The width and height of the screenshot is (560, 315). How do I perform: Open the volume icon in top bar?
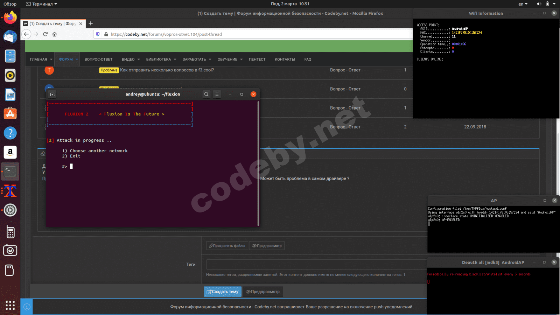(539, 4)
